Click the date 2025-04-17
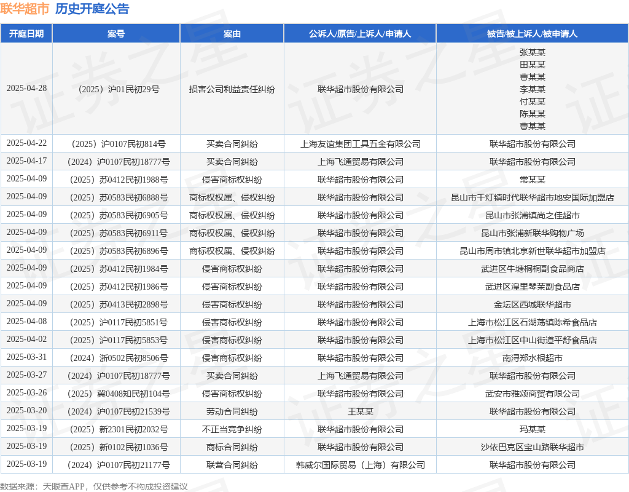Screen dimensions: 629x492 pyautogui.click(x=26, y=161)
